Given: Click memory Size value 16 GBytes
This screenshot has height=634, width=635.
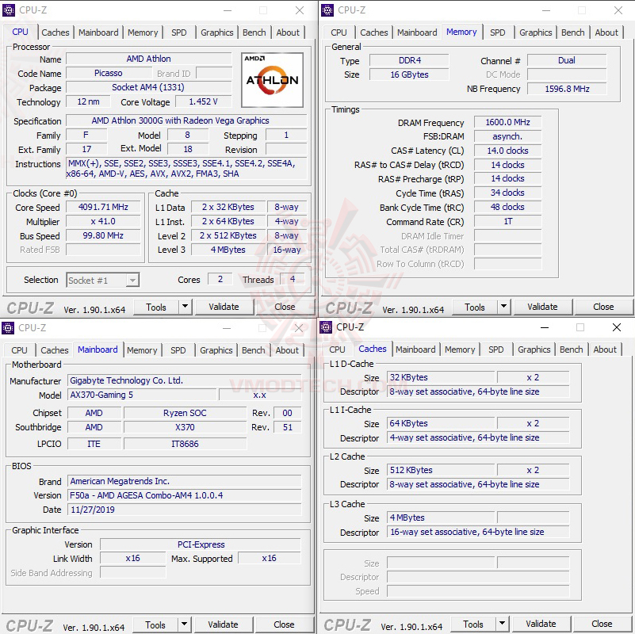Looking at the screenshot, I should pyautogui.click(x=409, y=74).
